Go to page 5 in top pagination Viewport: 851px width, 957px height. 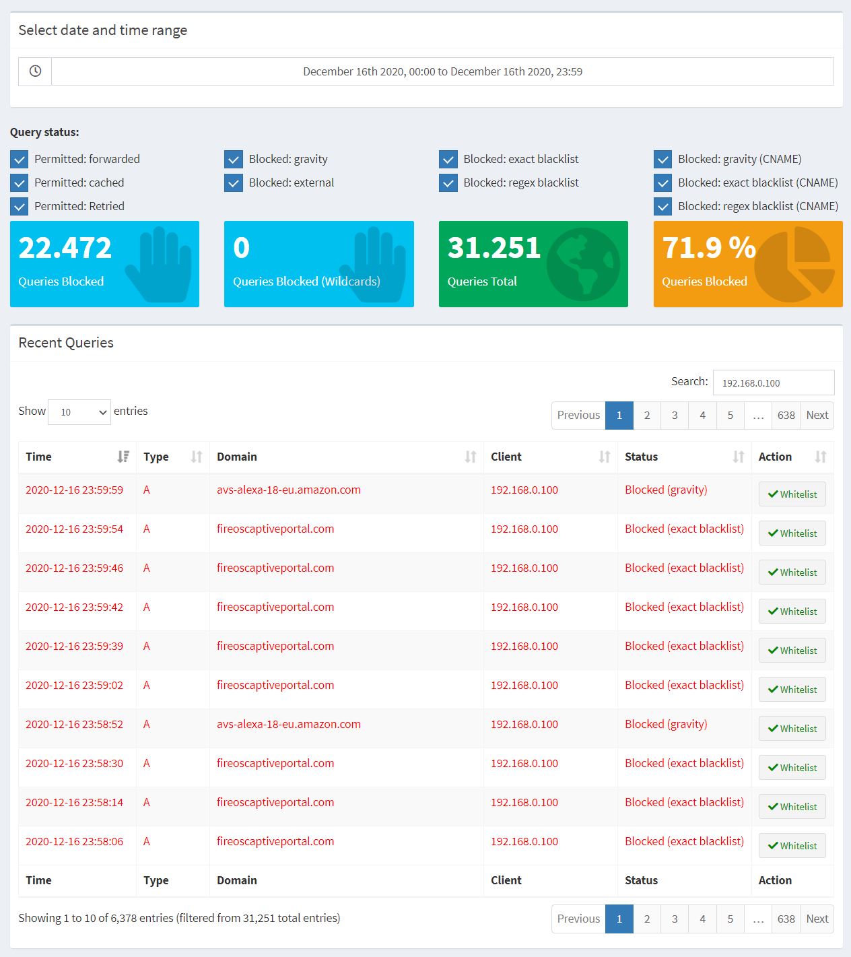coord(730,416)
